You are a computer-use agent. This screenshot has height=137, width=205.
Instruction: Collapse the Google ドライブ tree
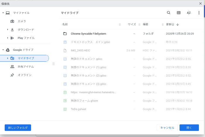coord(3,50)
